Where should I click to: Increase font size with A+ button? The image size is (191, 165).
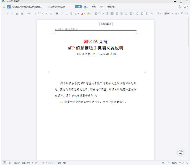(x=46, y=13)
